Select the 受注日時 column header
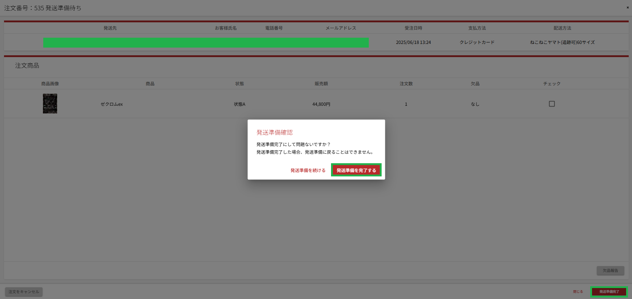This screenshot has height=299, width=632. point(413,28)
